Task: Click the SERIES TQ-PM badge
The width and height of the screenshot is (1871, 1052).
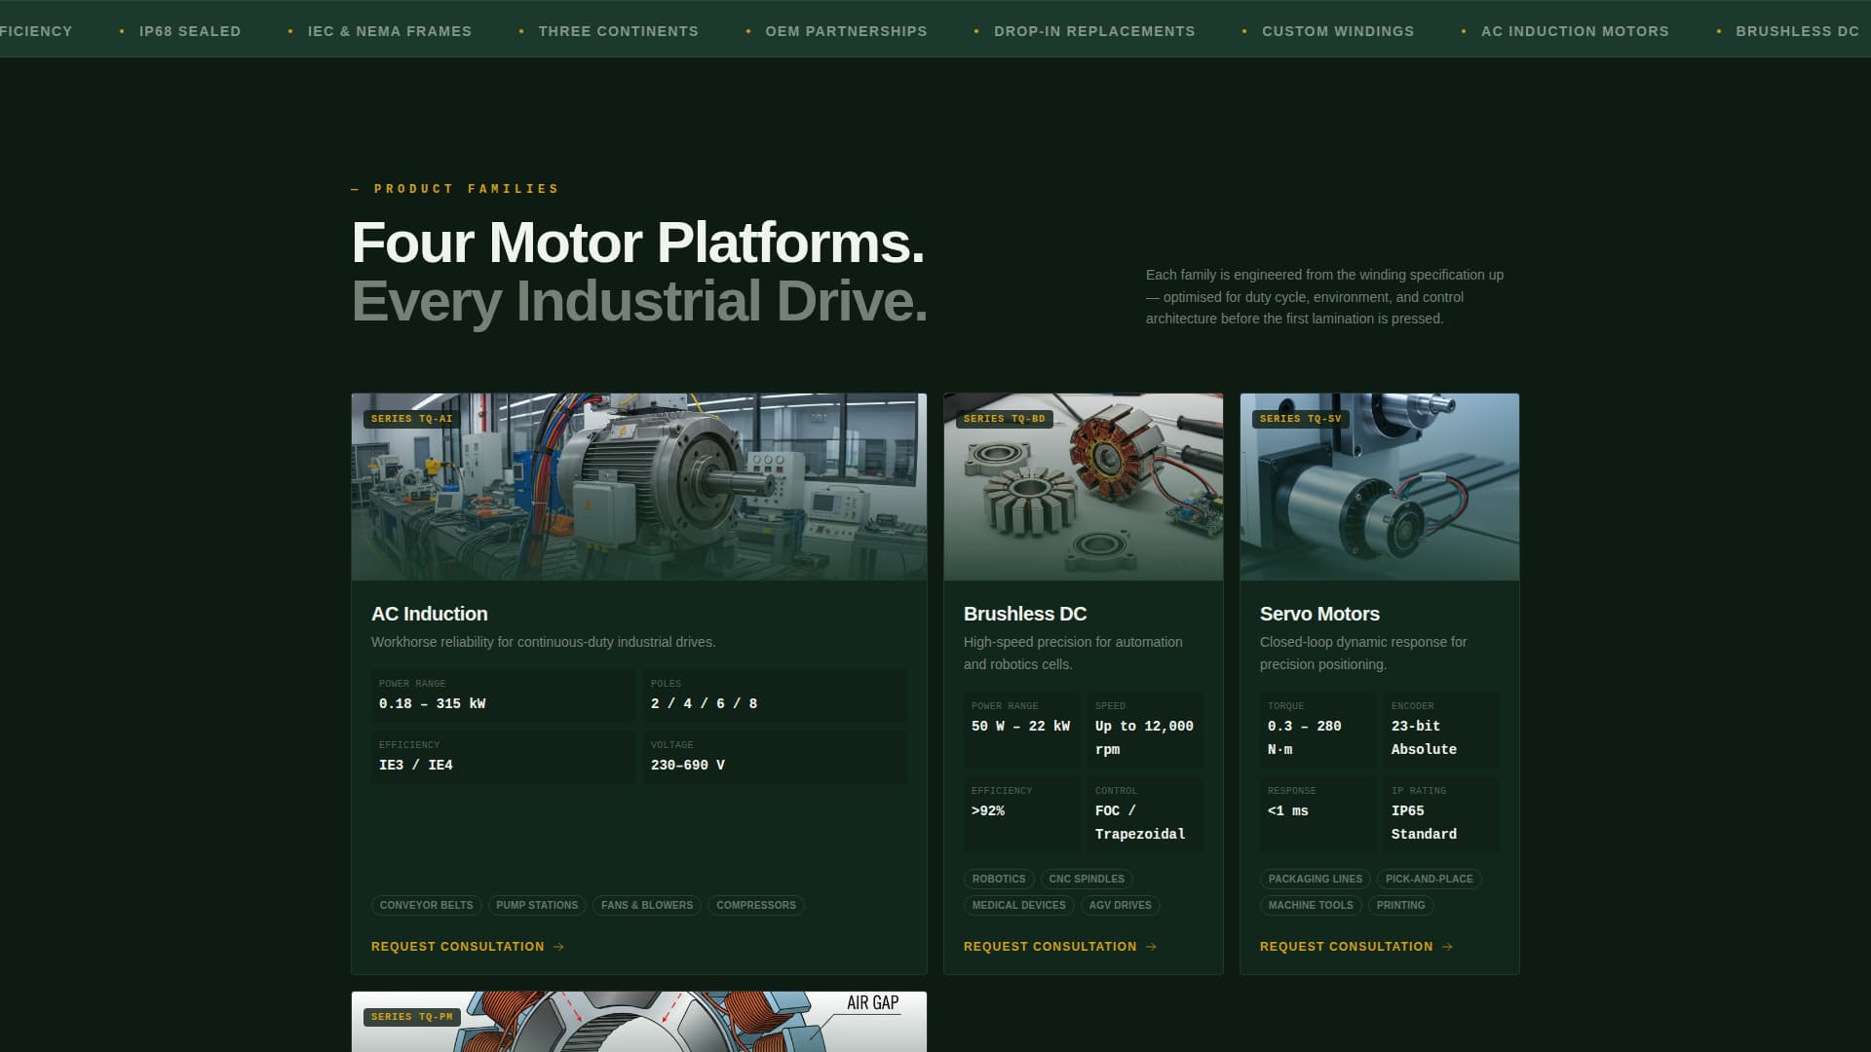Action: coord(410,1016)
